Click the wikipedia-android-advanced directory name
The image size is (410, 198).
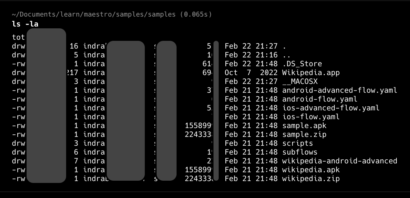point(339,161)
